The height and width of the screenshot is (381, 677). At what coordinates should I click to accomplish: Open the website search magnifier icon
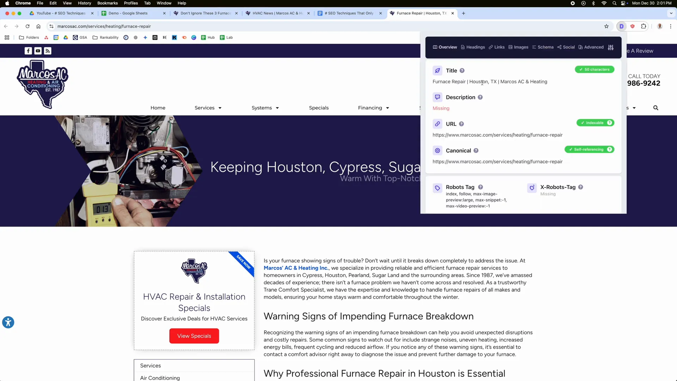click(x=655, y=108)
